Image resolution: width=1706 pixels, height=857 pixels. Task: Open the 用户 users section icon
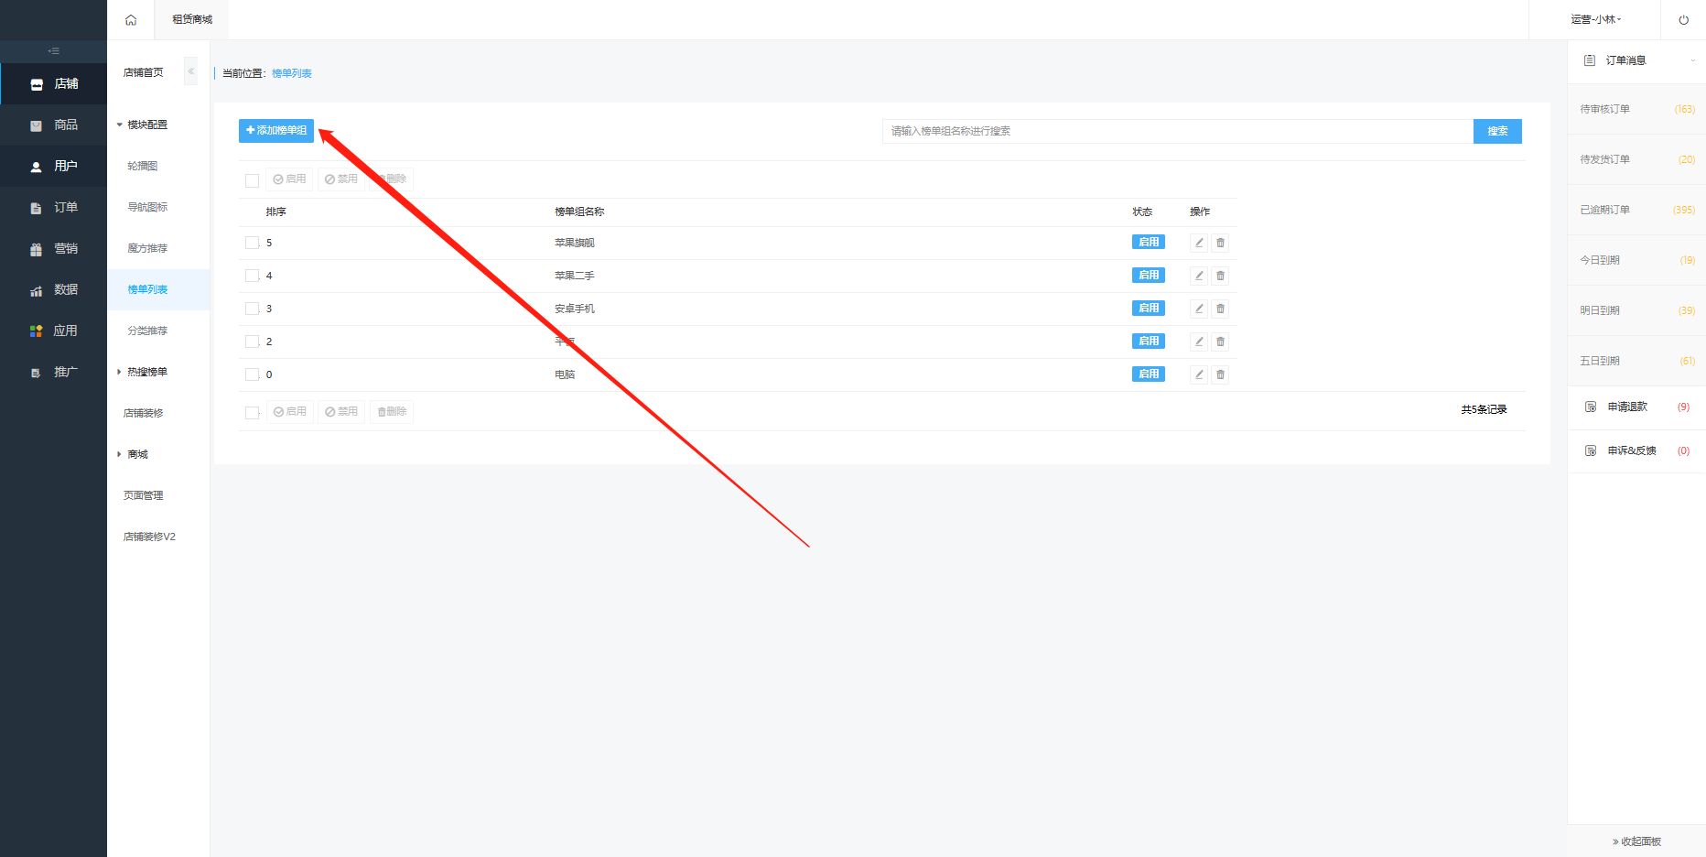click(37, 167)
